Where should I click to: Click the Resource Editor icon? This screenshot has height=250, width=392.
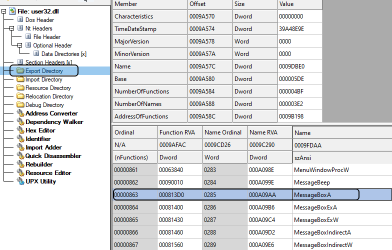click(20, 173)
